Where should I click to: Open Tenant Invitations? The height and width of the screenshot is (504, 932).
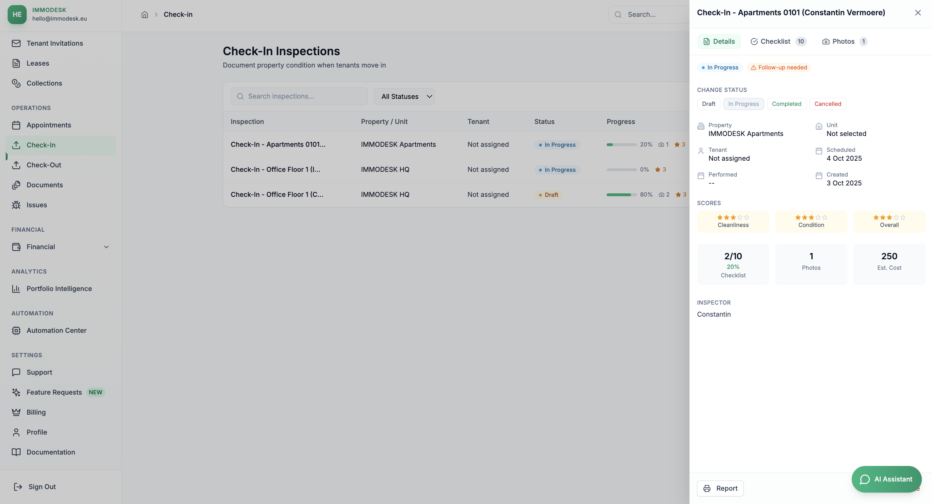pyautogui.click(x=55, y=43)
